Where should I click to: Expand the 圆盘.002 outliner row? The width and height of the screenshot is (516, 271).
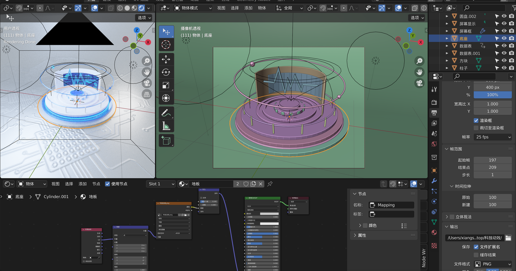[447, 16]
